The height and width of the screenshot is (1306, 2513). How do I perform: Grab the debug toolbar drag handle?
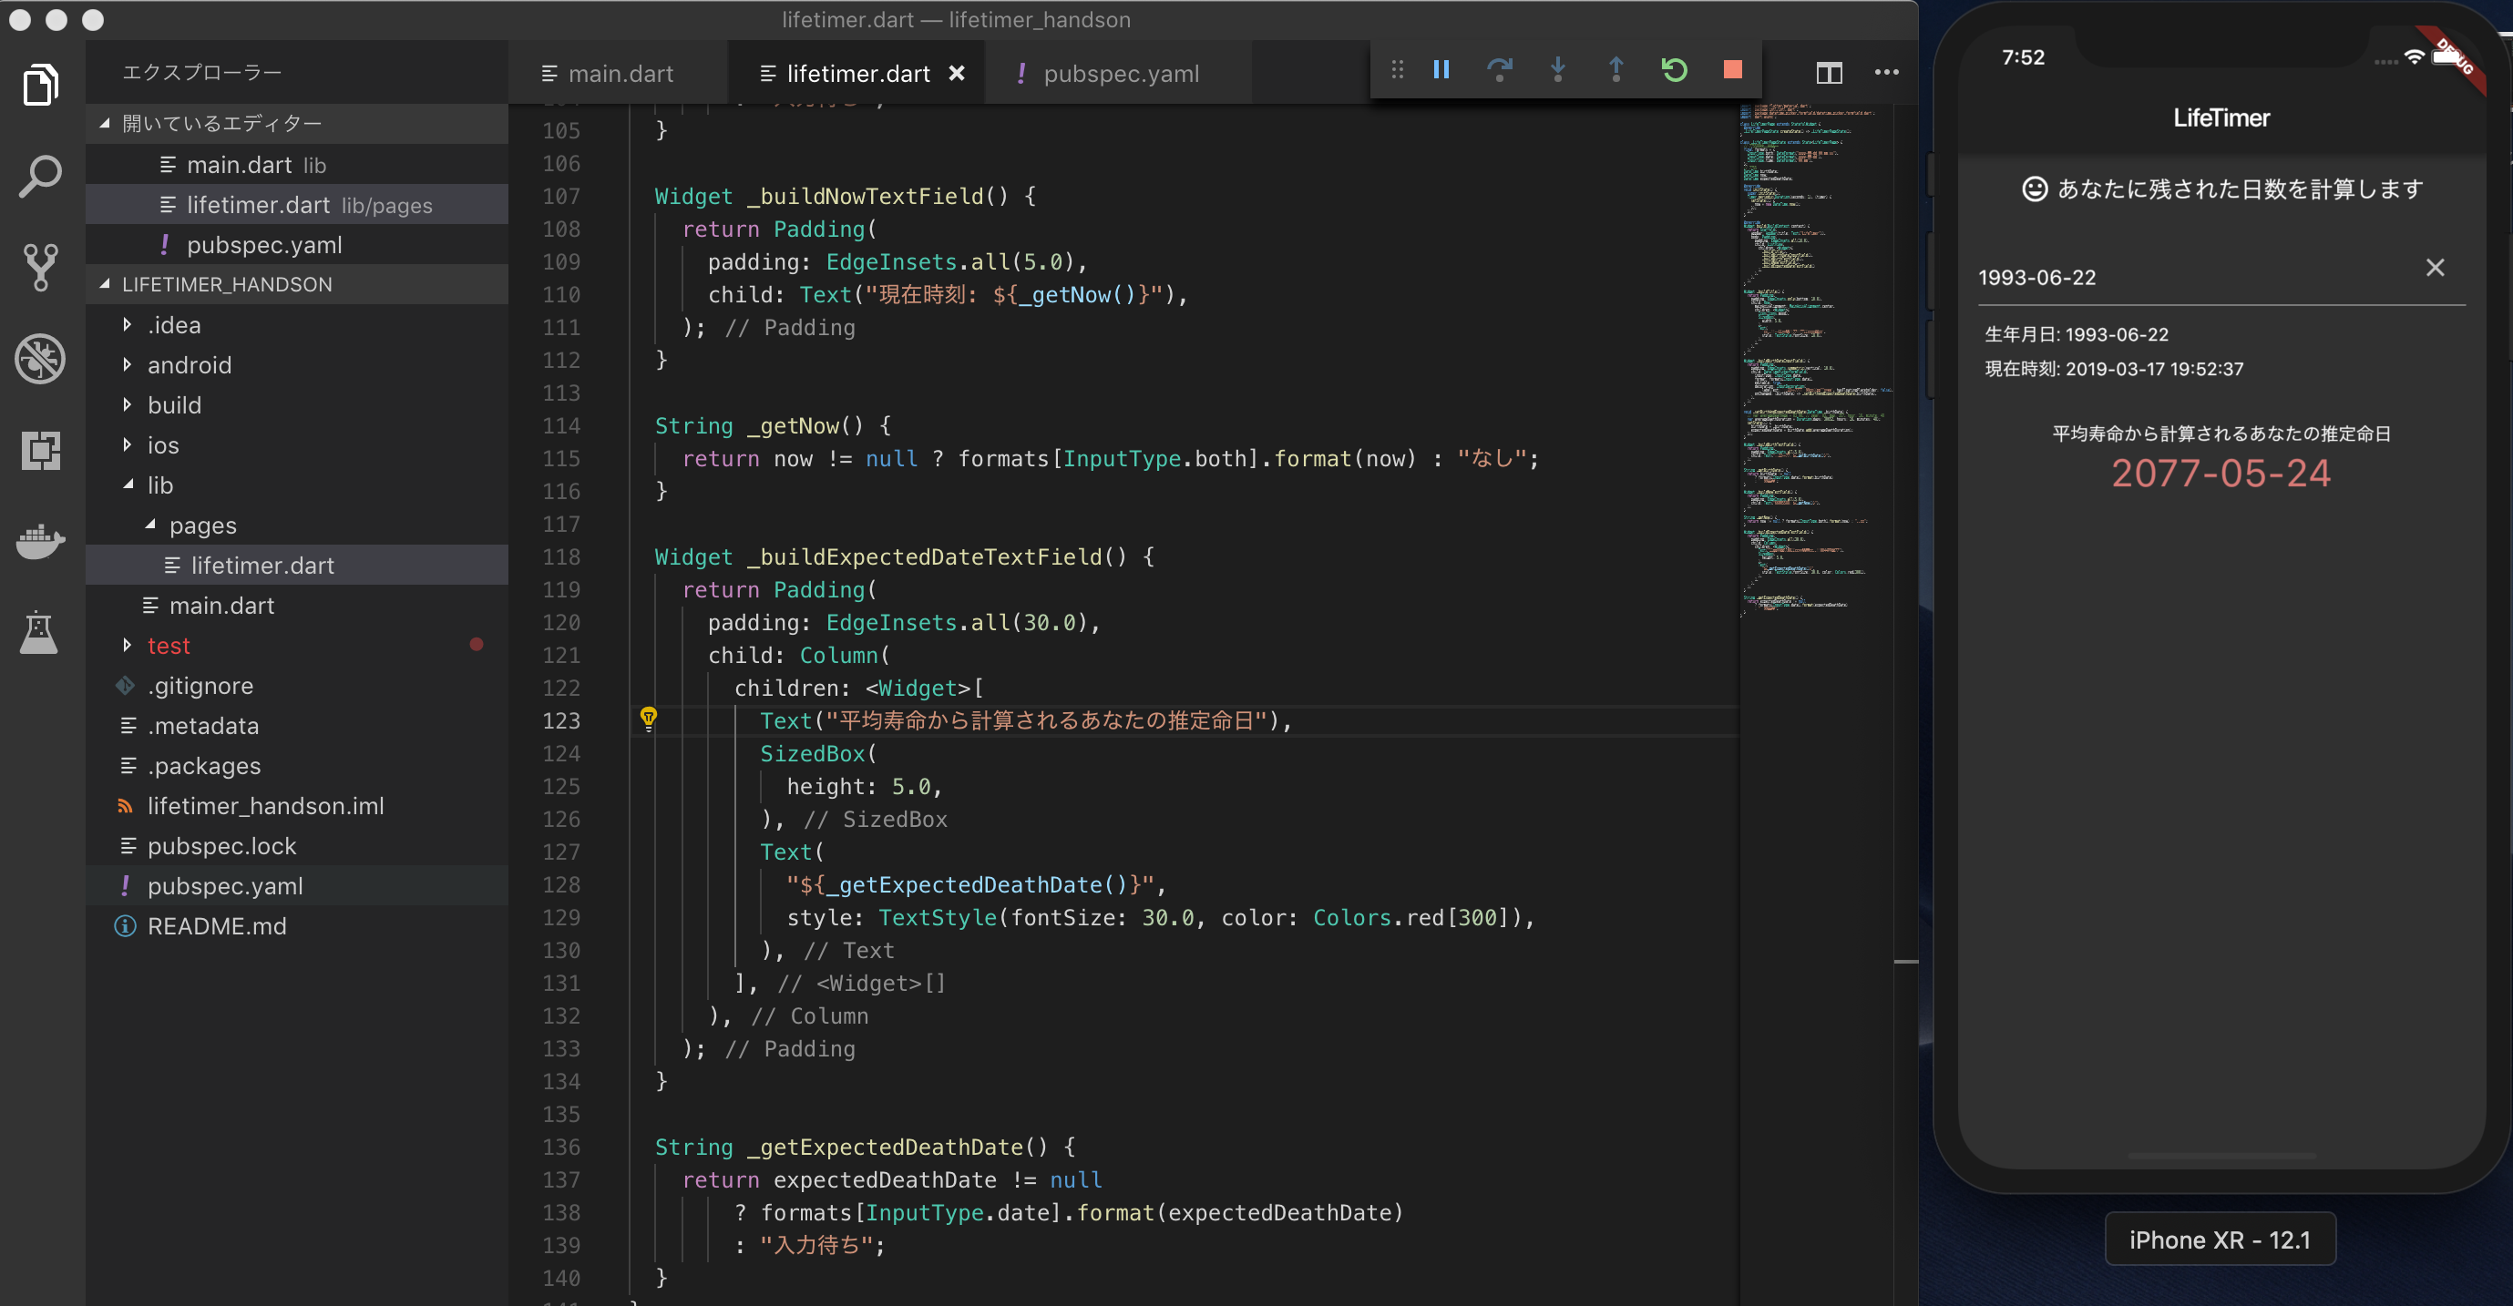click(x=1397, y=69)
